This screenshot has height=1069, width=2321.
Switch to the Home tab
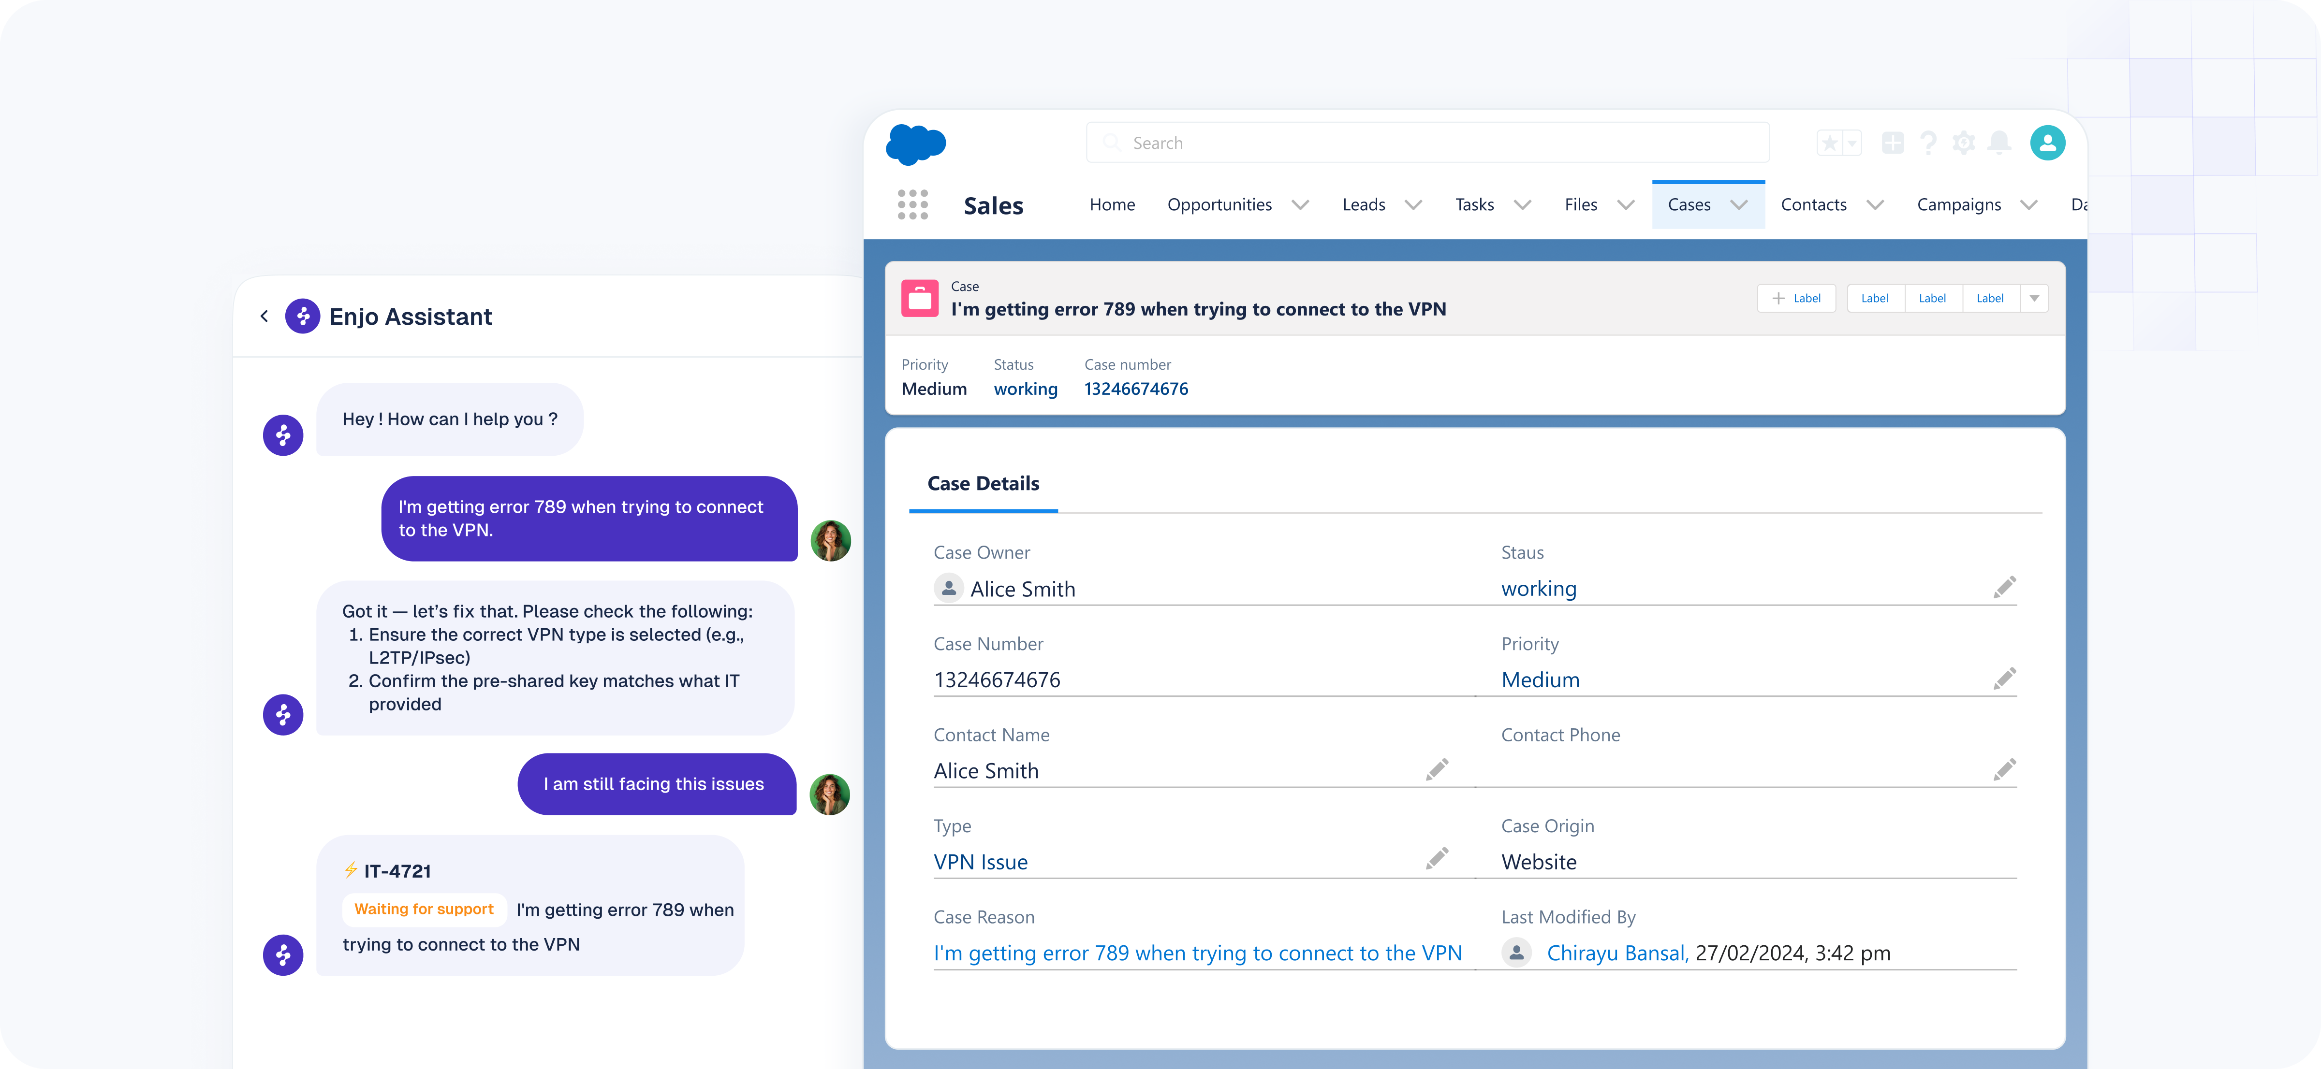[x=1112, y=205]
